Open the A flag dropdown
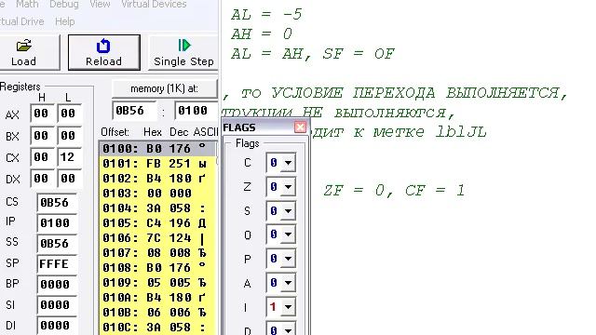Viewport: 596px width, 335px height. (288, 283)
